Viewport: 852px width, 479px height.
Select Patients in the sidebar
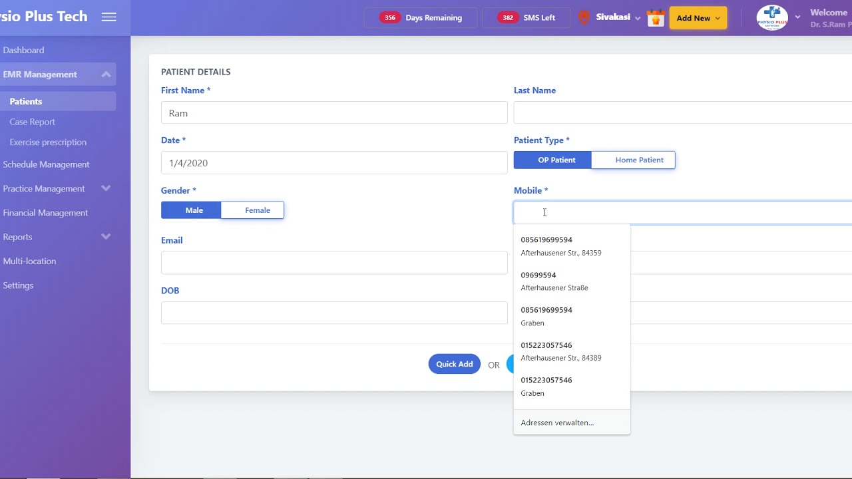(26, 101)
